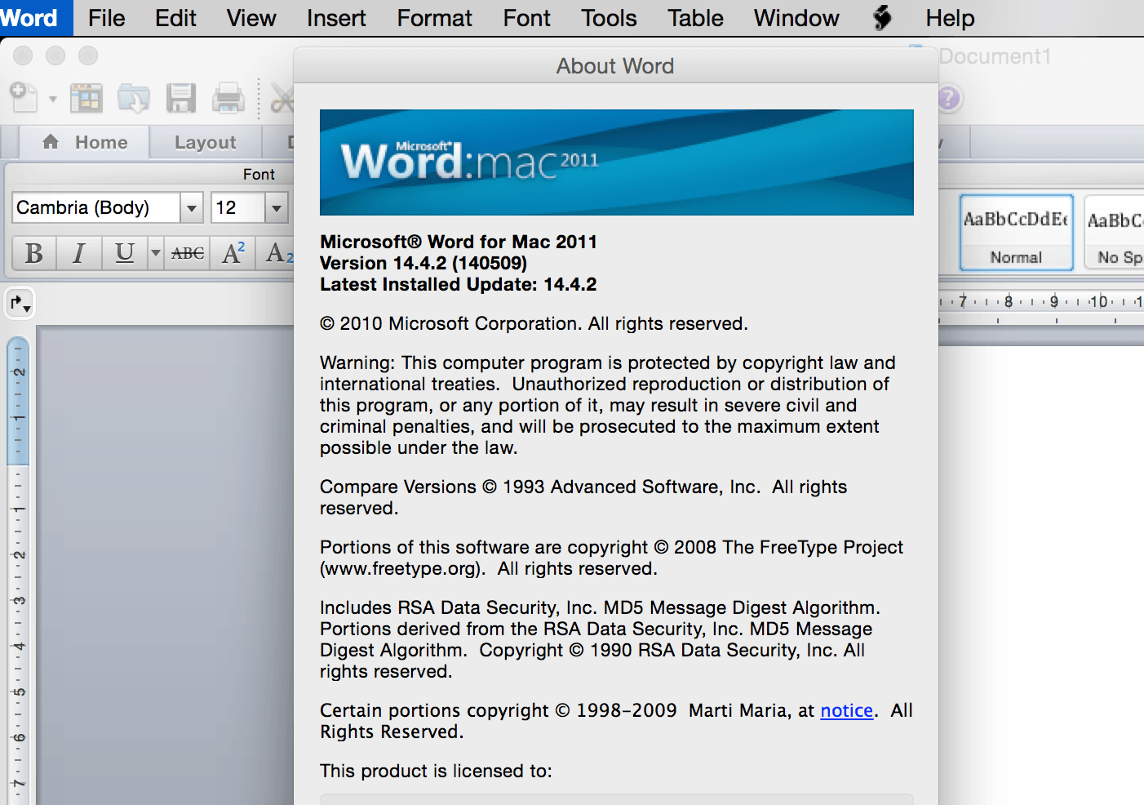Toggle Underline formatting
Viewport: 1144px width, 805px height.
coord(124,253)
